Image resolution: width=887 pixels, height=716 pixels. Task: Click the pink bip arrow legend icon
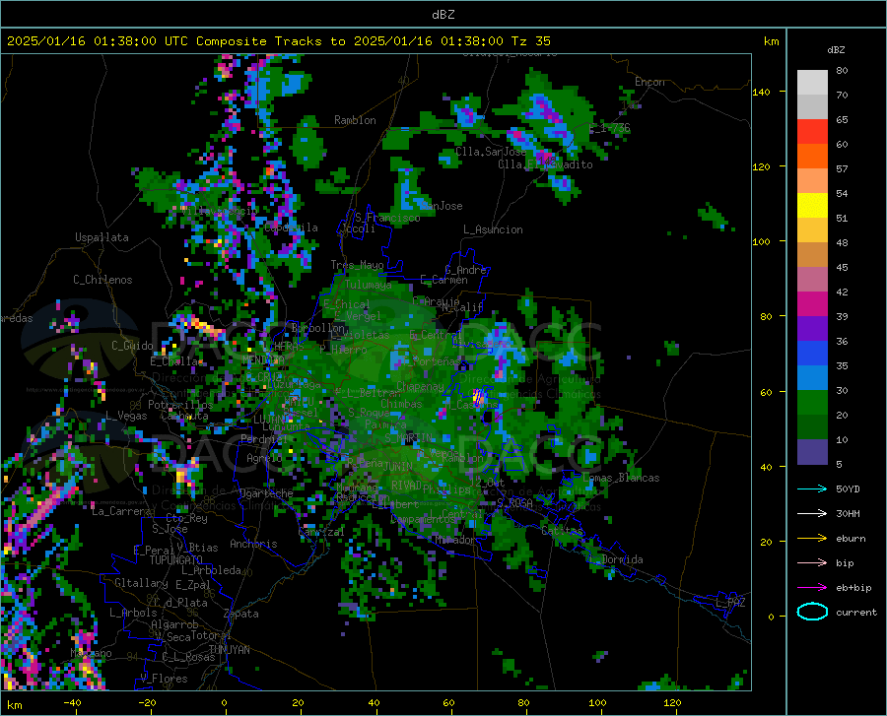tap(812, 563)
